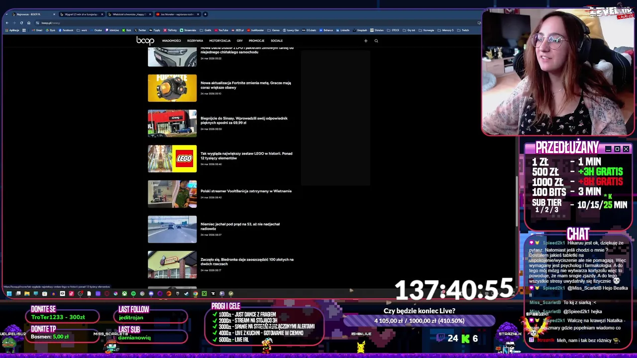Switch to the Właściciel schroniska tab

point(129,14)
